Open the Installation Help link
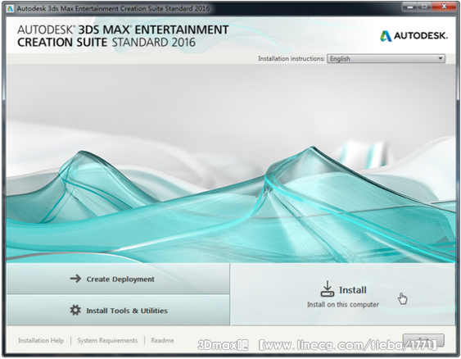The height and width of the screenshot is (359, 461). point(41,340)
